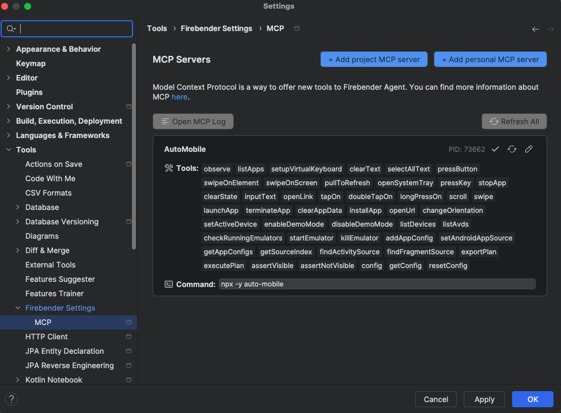Viewport: 561px width, 413px height.
Task: Click the 'PID: 73662' label
Action: coord(467,150)
